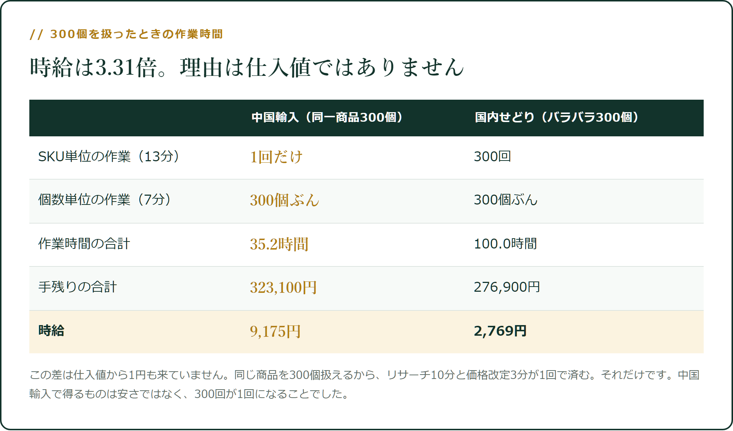Select column header '国内せどり（バラバラ300個）'
The width and height of the screenshot is (733, 431).
(557, 117)
